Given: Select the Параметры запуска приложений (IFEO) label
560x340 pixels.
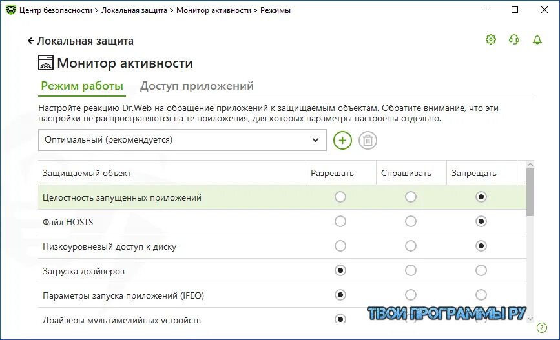Looking at the screenshot, I should point(123,295).
